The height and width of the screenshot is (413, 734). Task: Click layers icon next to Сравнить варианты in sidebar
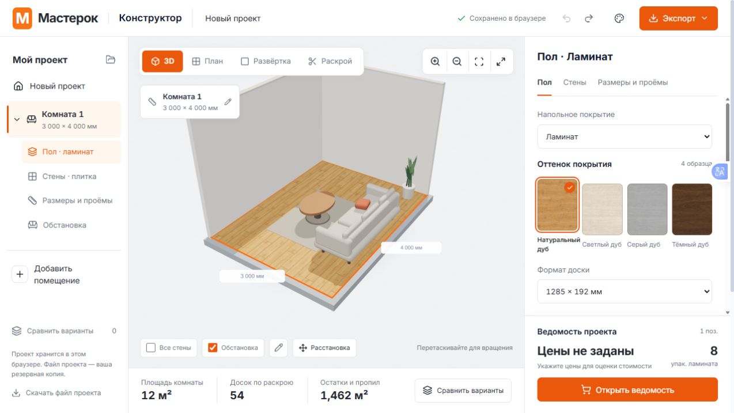coord(17,331)
